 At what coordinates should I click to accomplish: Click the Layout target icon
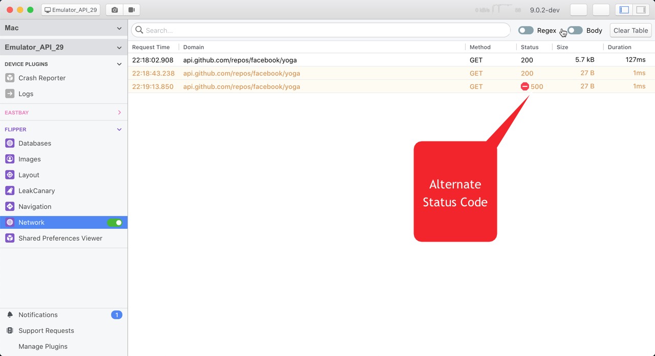pyautogui.click(x=10, y=175)
